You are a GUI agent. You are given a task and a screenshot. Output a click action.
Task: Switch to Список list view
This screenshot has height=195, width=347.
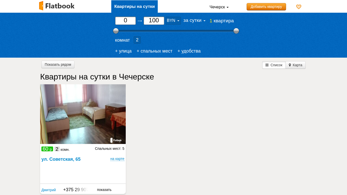coord(274,65)
